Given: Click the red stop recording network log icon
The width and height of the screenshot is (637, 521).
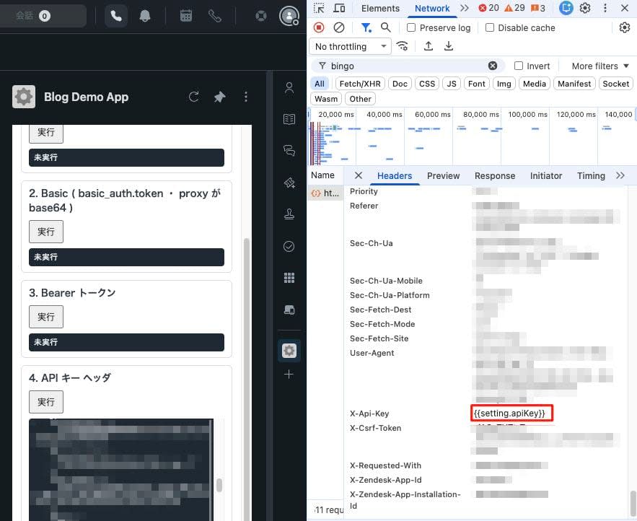Looking at the screenshot, I should (x=319, y=27).
